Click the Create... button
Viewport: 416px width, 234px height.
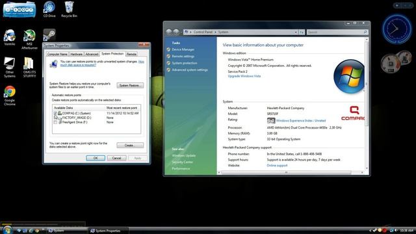pos(130,146)
